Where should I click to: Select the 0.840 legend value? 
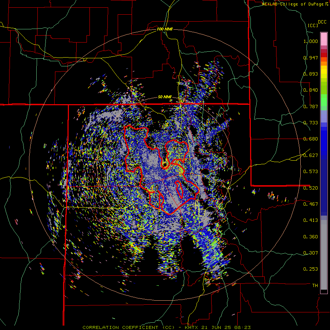pos(311,90)
